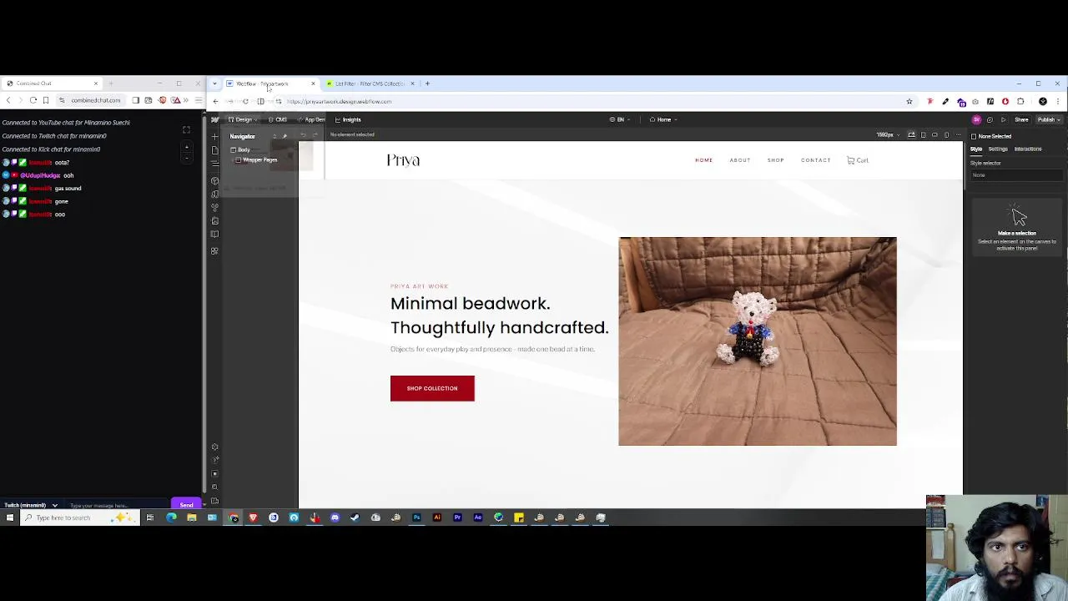The height and width of the screenshot is (601, 1068).
Task: Open Chrome tab search dropdown arrow
Action: point(215,83)
